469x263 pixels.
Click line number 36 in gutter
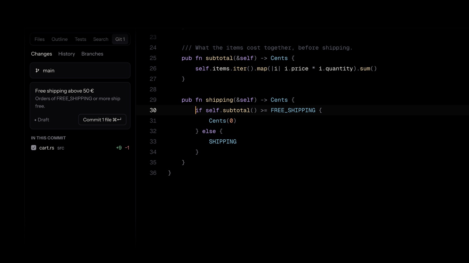point(153,173)
